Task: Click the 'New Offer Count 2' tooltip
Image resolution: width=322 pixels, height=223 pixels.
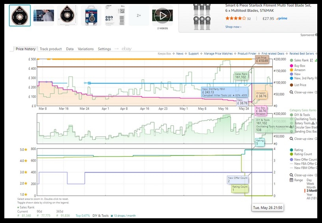Action: click(x=238, y=180)
